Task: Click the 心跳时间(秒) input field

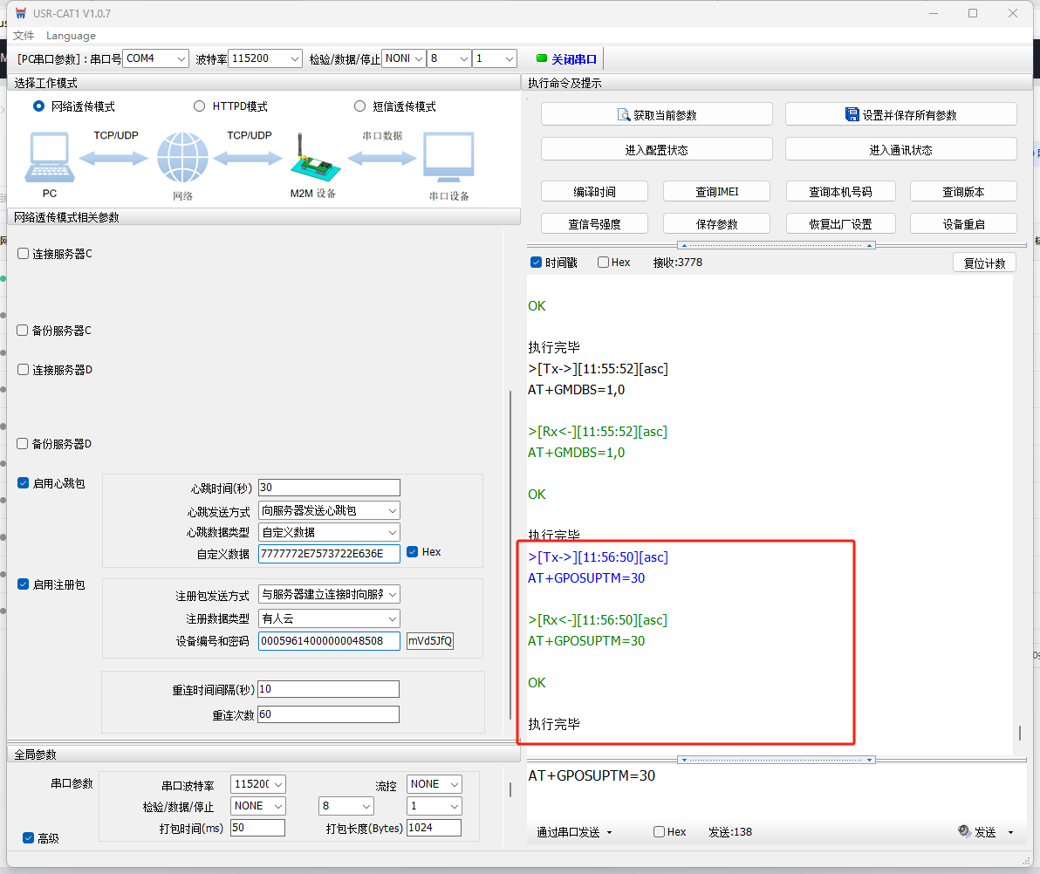Action: click(x=329, y=488)
